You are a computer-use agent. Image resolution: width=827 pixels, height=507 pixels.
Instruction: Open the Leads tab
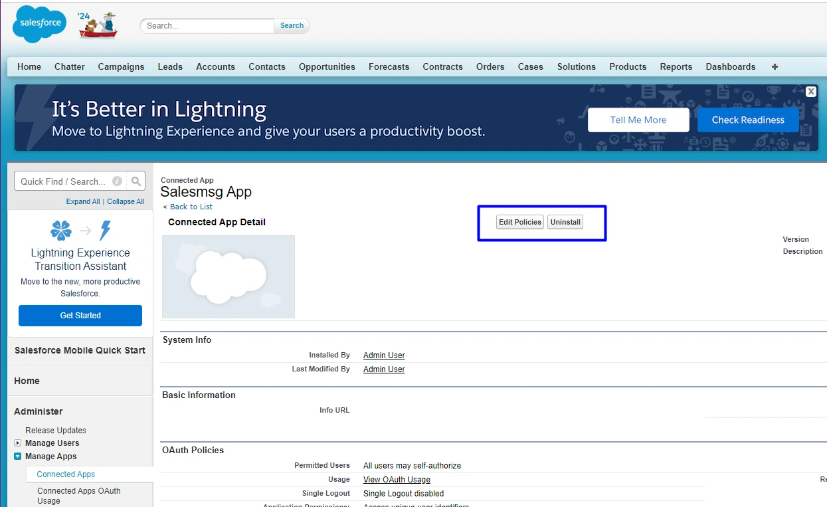point(170,66)
